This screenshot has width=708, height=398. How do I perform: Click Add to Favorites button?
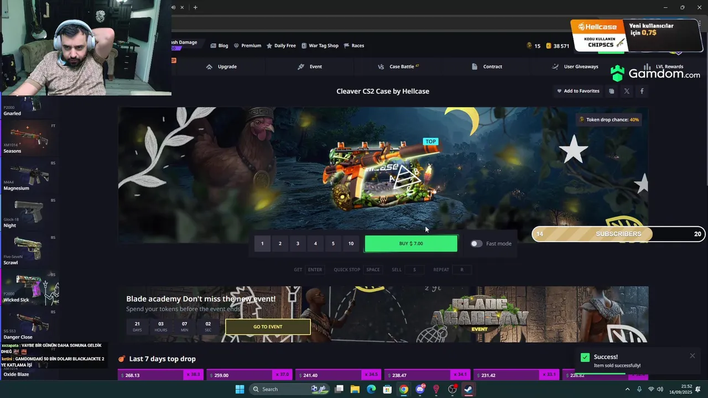coord(578,91)
